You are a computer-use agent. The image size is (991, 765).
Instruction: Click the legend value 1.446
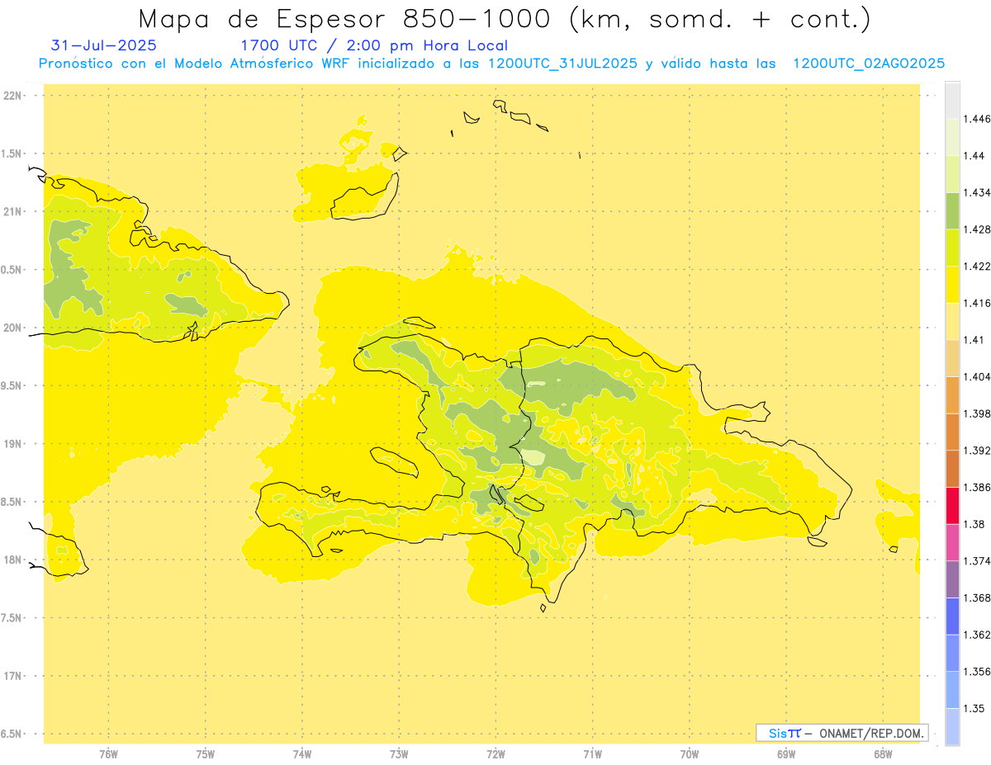point(978,119)
